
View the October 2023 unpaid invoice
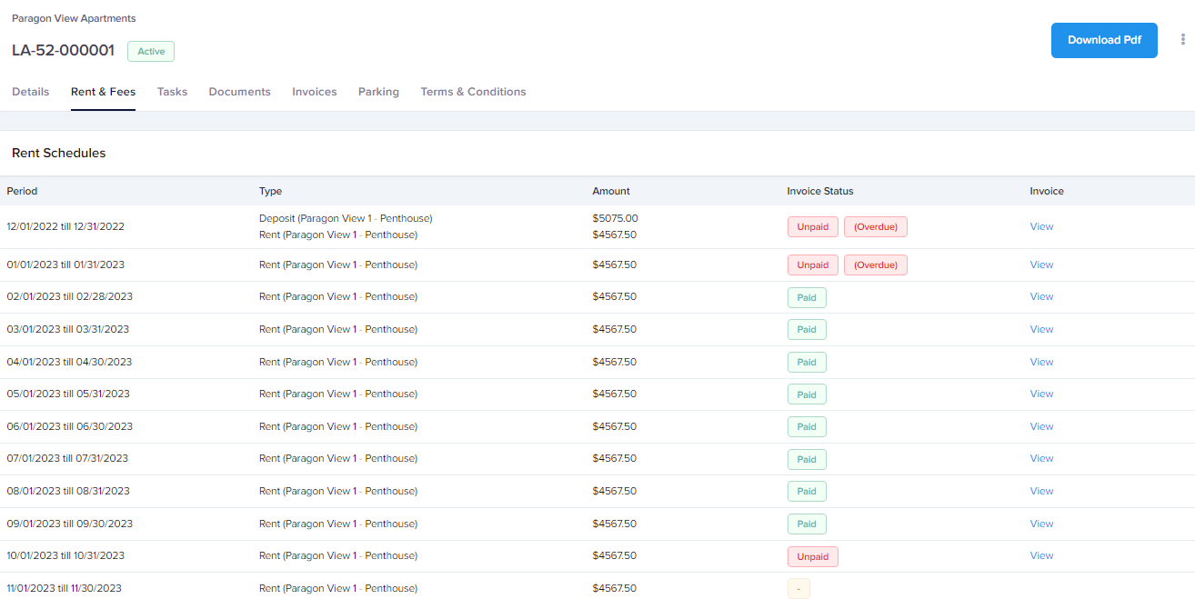click(x=1041, y=555)
